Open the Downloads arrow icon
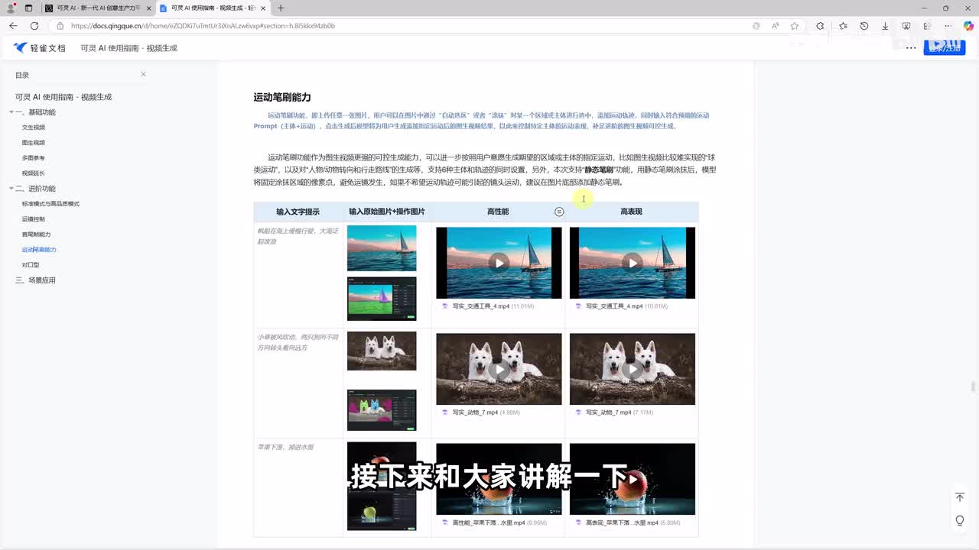This screenshot has width=979, height=550. coord(885,25)
